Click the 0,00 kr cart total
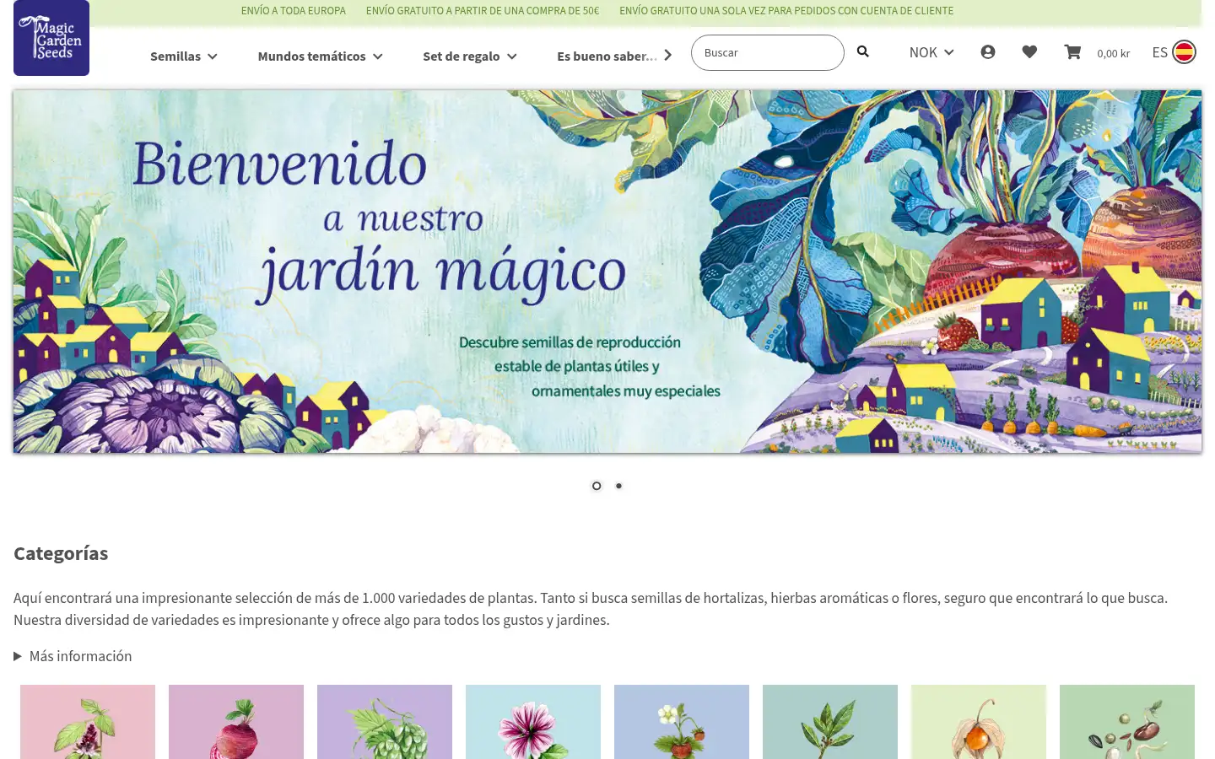 1113,53
